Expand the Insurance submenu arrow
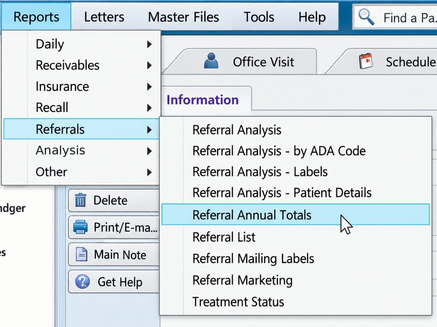 149,87
